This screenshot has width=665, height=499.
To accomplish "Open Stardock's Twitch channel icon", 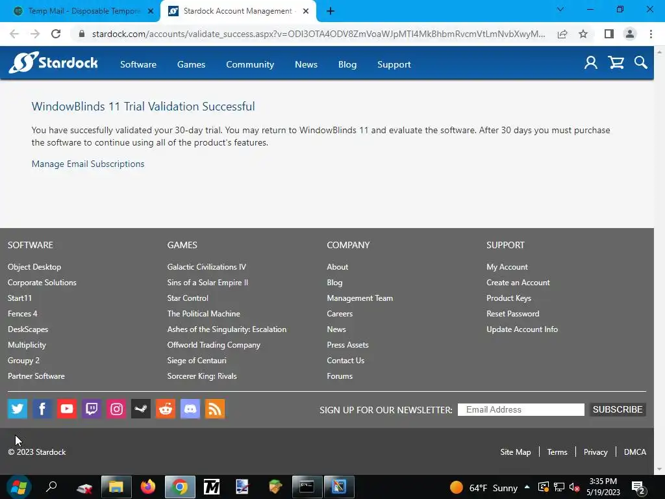I will coord(92,409).
